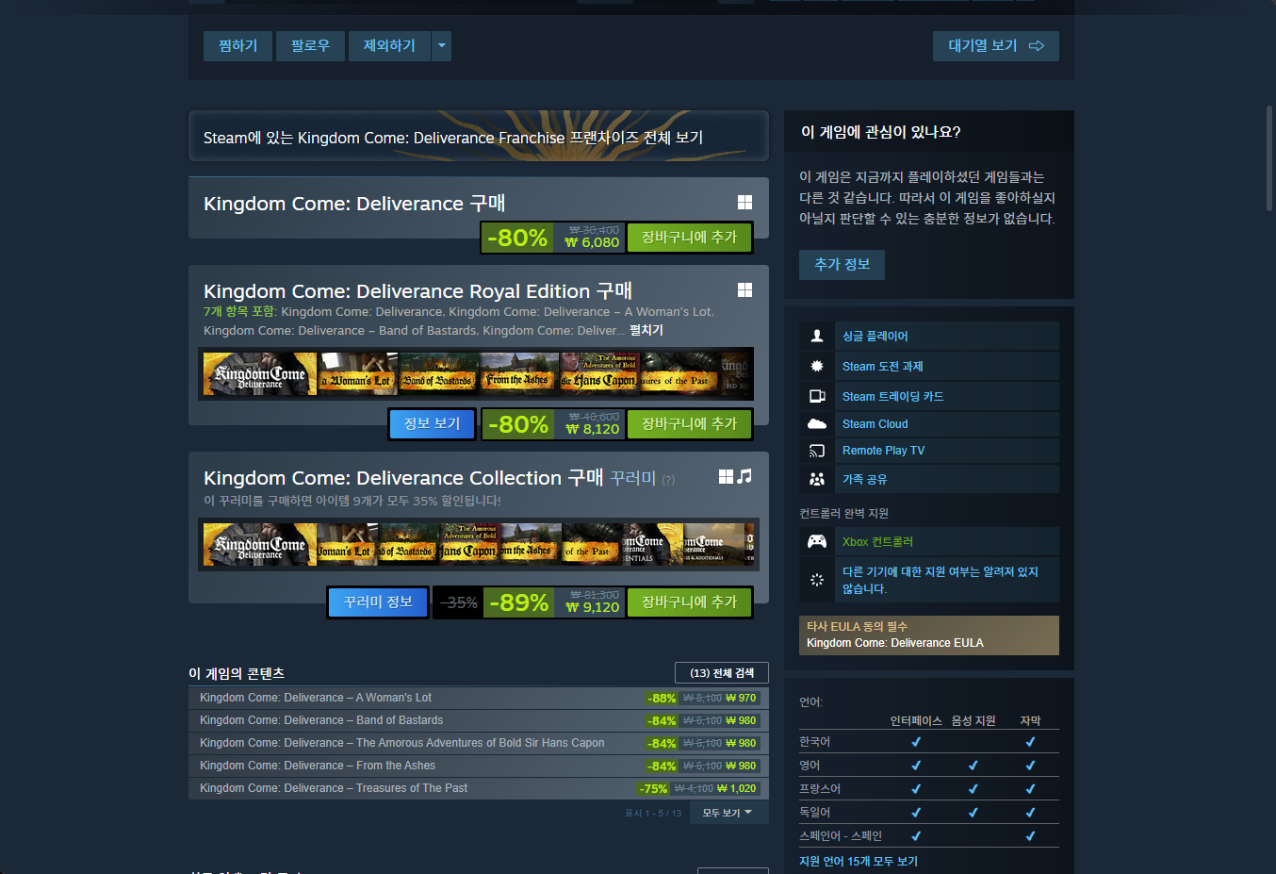Viewport: 1276px width, 874px height.
Task: Click the Remote Play TV cast icon
Action: pos(817,451)
